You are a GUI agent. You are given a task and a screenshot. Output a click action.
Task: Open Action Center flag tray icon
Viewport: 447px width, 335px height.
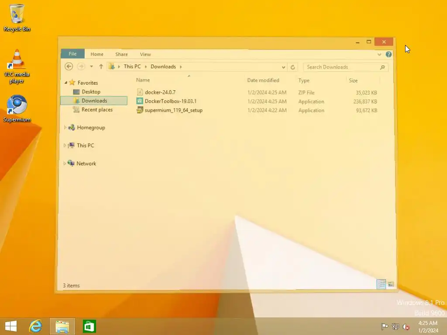pyautogui.click(x=385, y=326)
